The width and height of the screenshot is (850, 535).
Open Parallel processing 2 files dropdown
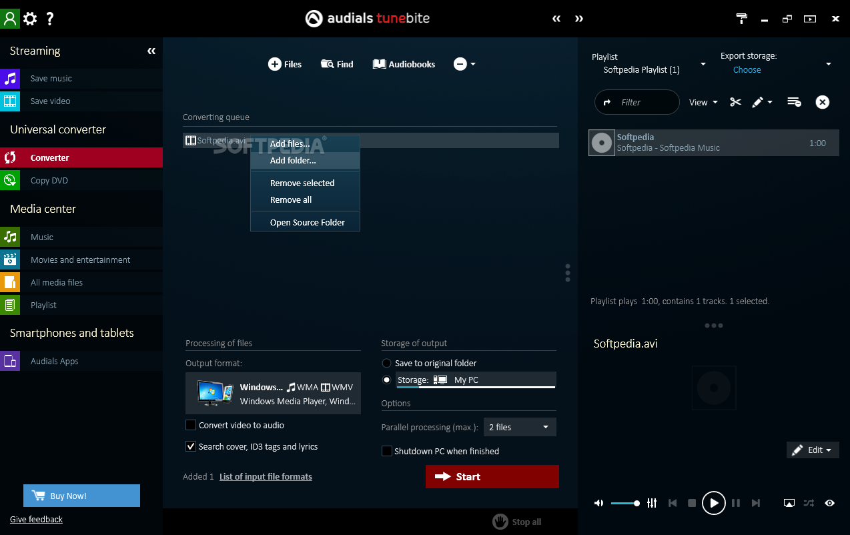(x=520, y=427)
